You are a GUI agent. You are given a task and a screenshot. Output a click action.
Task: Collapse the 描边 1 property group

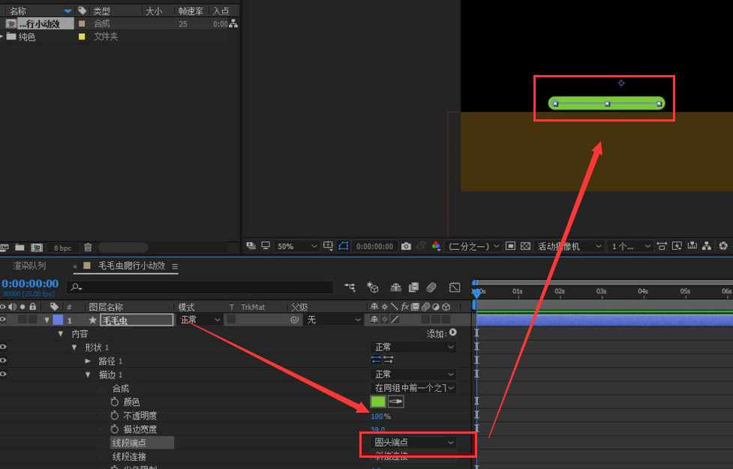(x=89, y=374)
